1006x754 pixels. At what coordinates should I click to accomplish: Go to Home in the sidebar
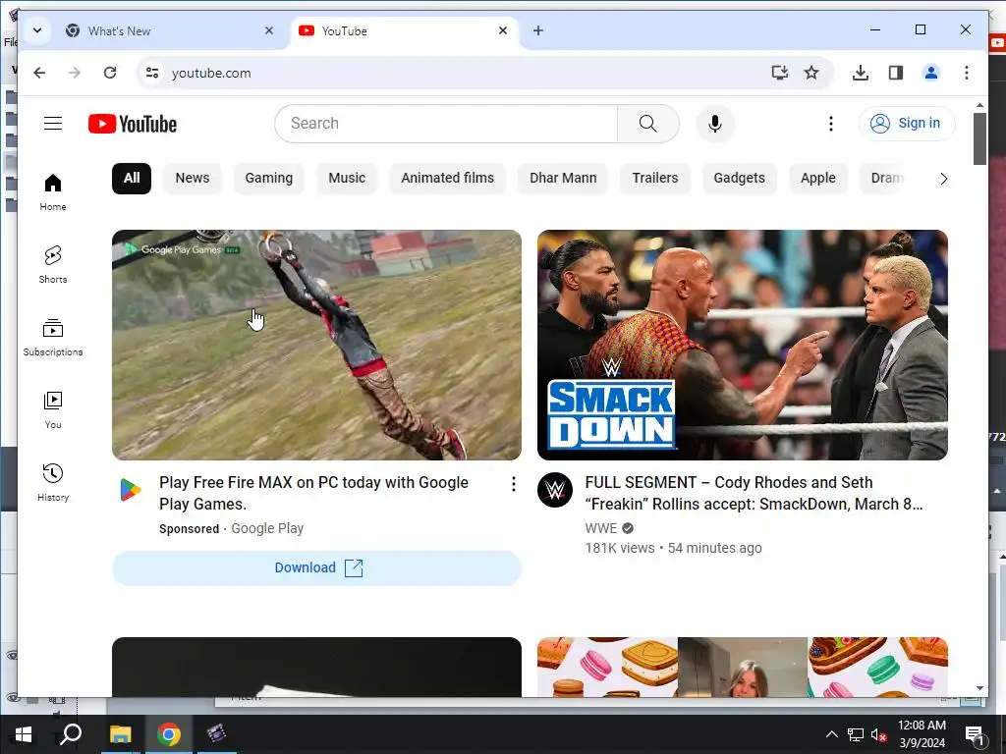(x=53, y=191)
